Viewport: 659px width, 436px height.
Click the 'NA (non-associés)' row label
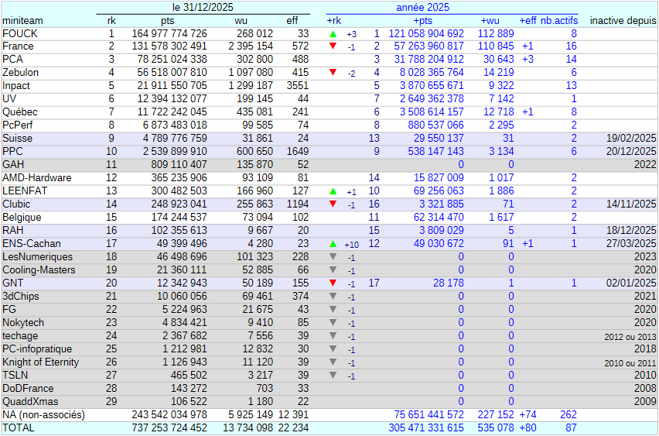[44, 415]
